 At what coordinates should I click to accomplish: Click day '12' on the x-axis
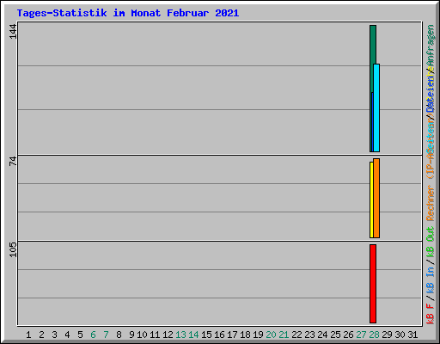tap(168, 335)
